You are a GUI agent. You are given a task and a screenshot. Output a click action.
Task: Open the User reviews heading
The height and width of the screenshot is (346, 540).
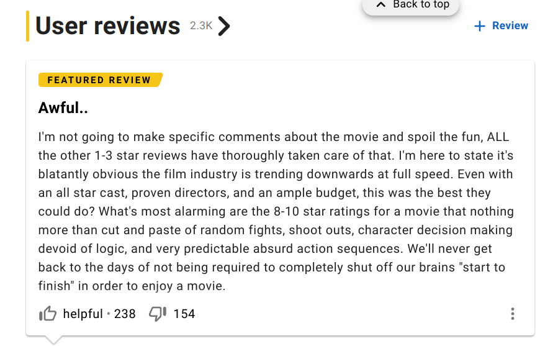pyautogui.click(x=107, y=26)
